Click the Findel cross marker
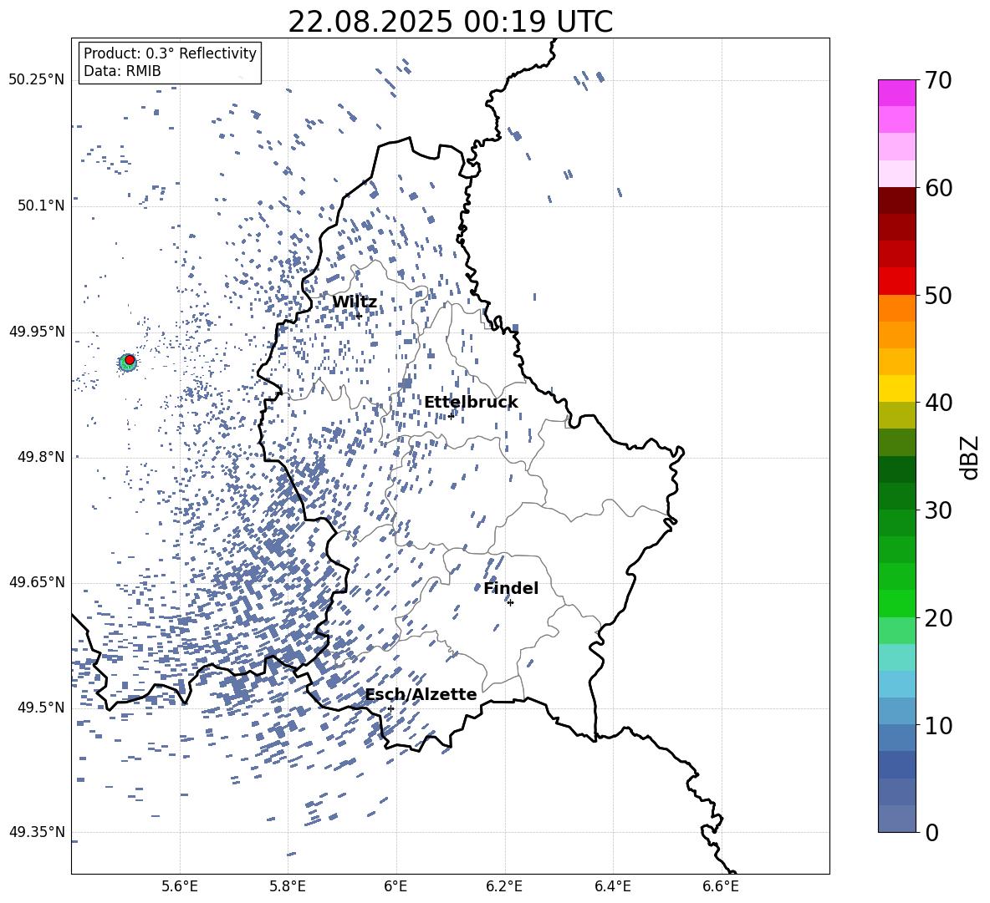This screenshot has height=903, width=990. click(510, 603)
